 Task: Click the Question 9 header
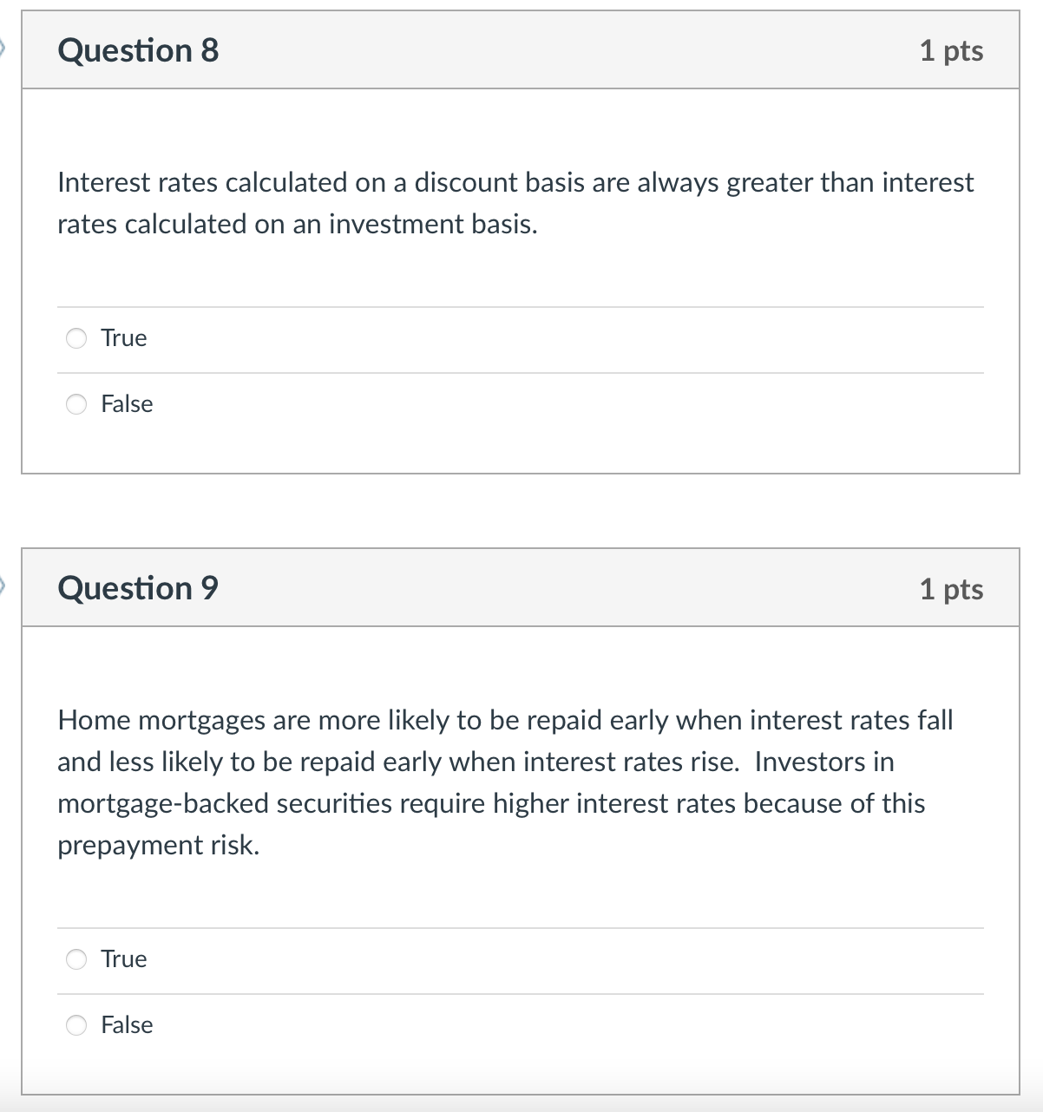point(139,588)
